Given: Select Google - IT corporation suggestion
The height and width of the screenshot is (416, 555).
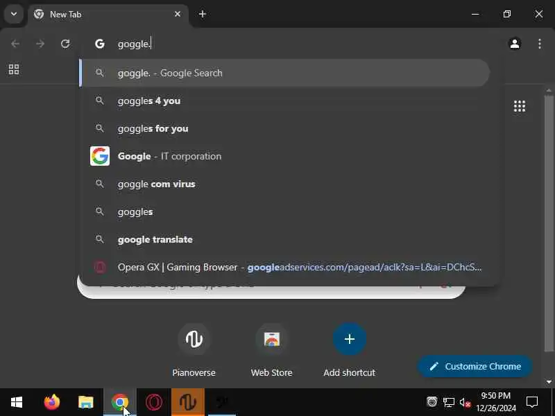Looking at the screenshot, I should click(x=285, y=156).
